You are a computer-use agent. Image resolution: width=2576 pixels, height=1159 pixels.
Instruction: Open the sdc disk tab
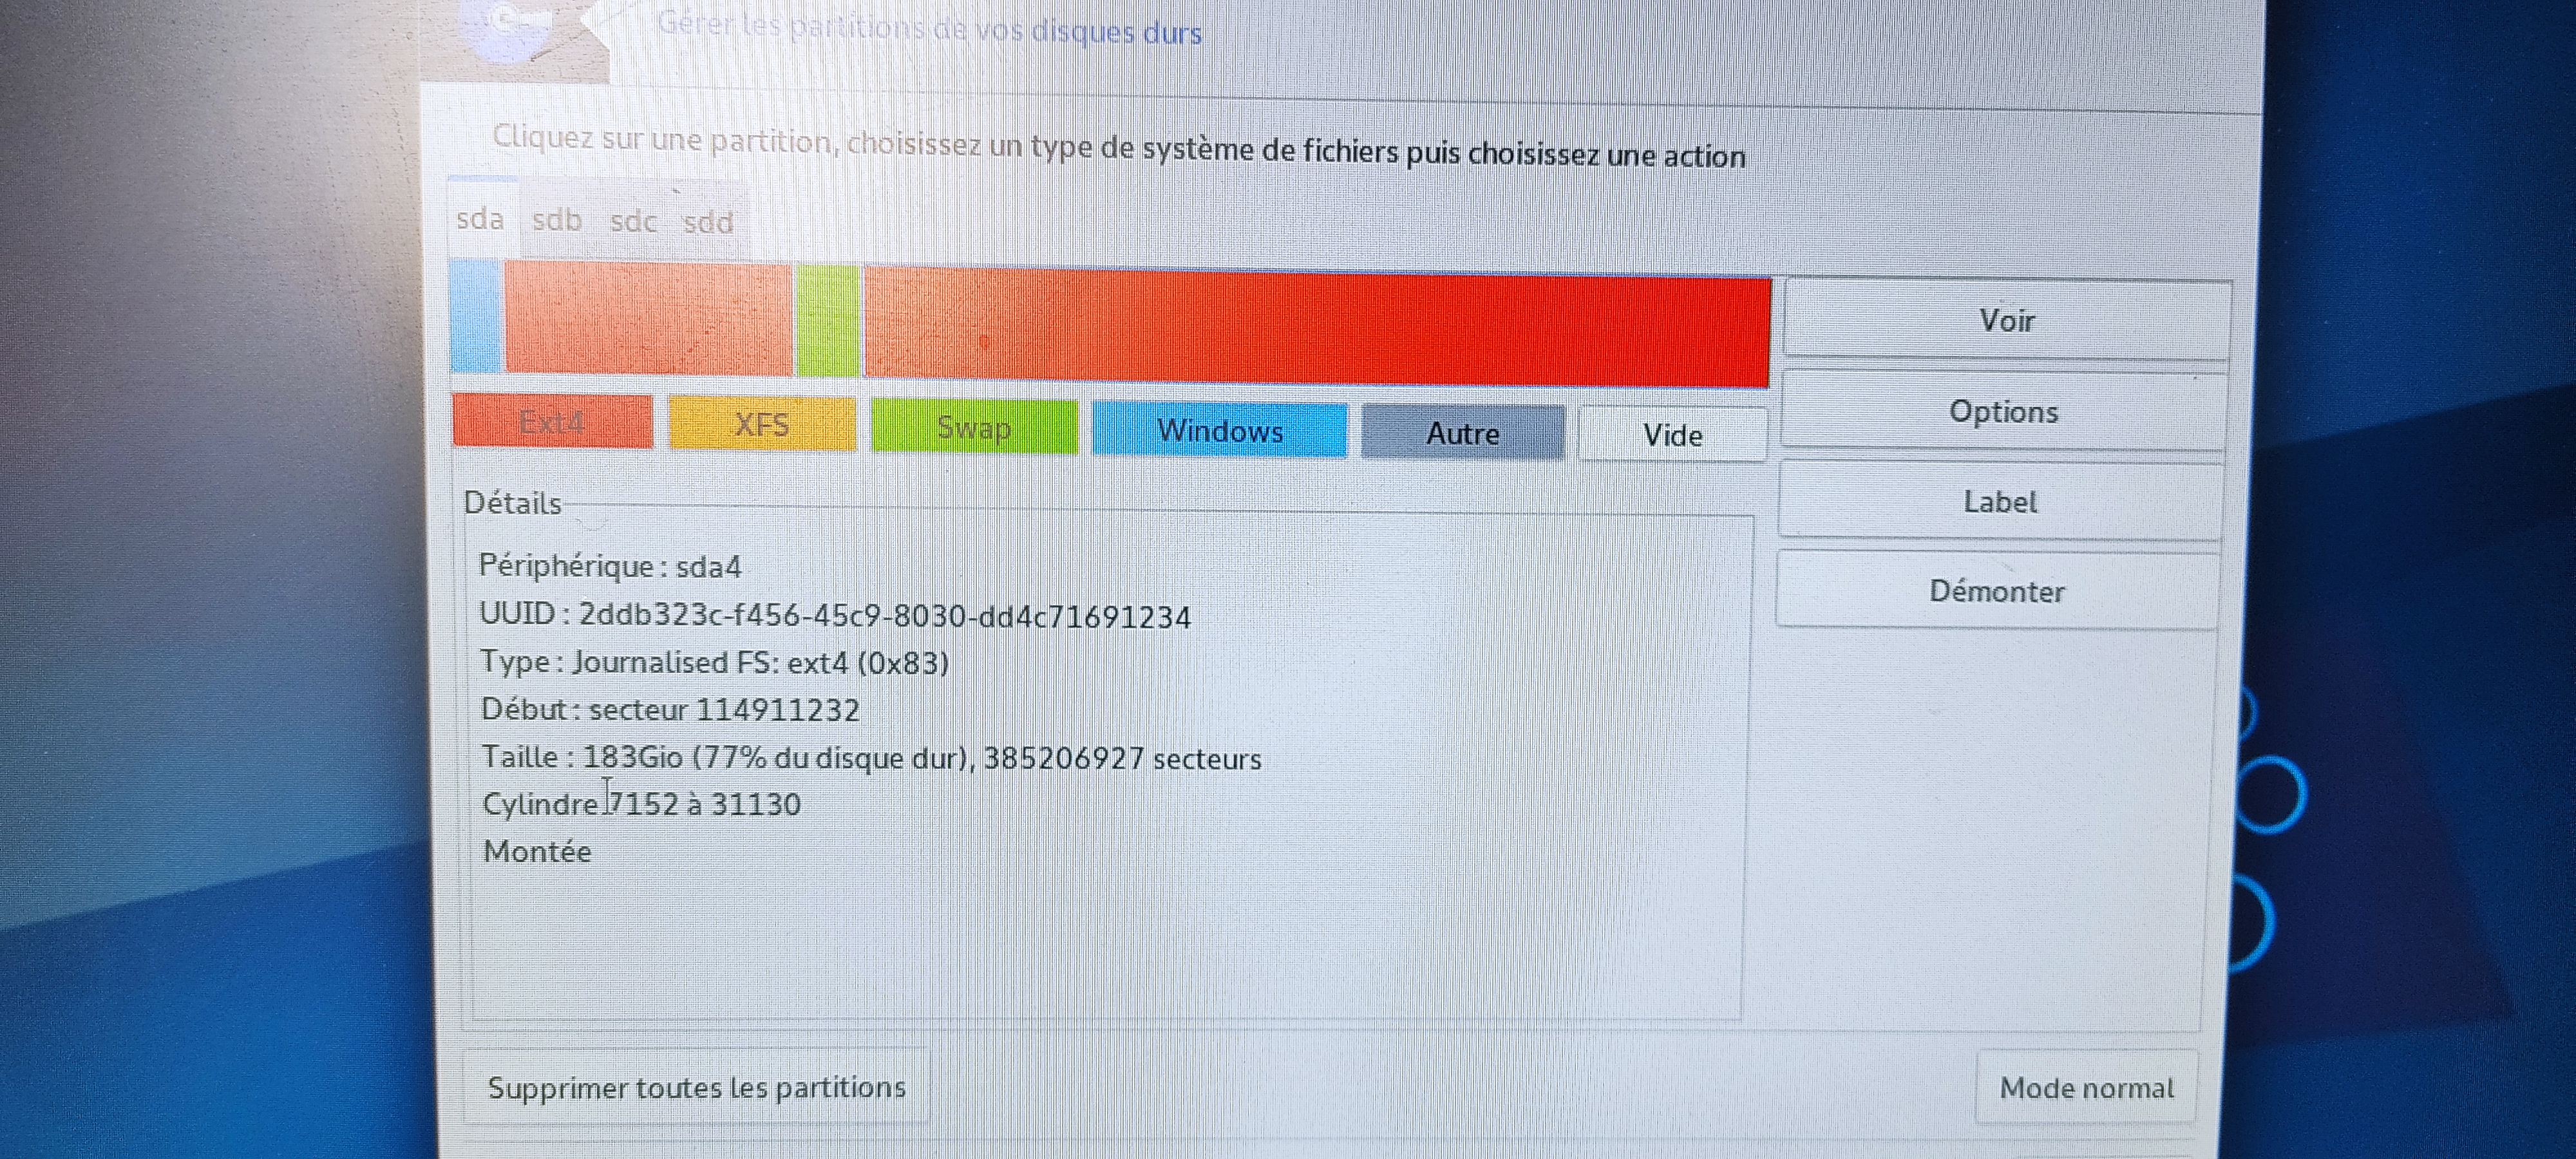[633, 221]
